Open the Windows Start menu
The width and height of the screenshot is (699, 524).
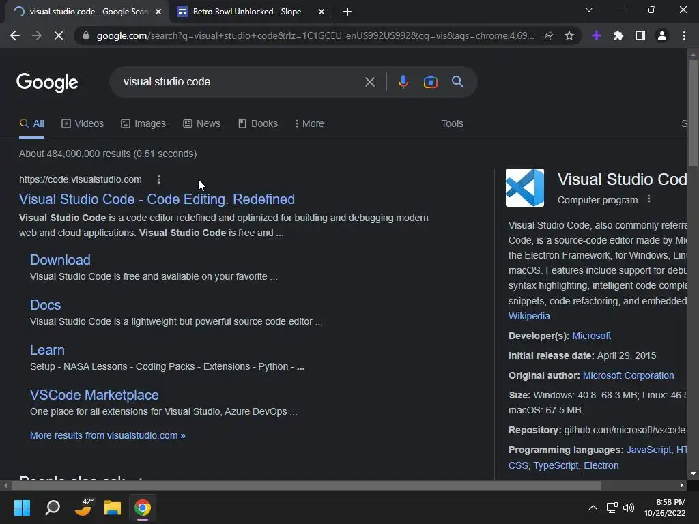click(22, 508)
